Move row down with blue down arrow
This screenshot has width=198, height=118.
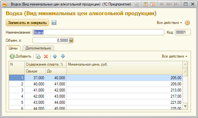pos(63,56)
